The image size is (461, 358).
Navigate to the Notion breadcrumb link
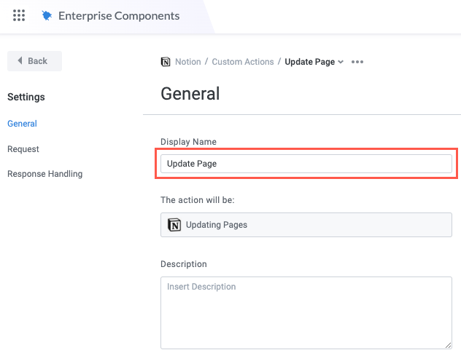pos(187,62)
